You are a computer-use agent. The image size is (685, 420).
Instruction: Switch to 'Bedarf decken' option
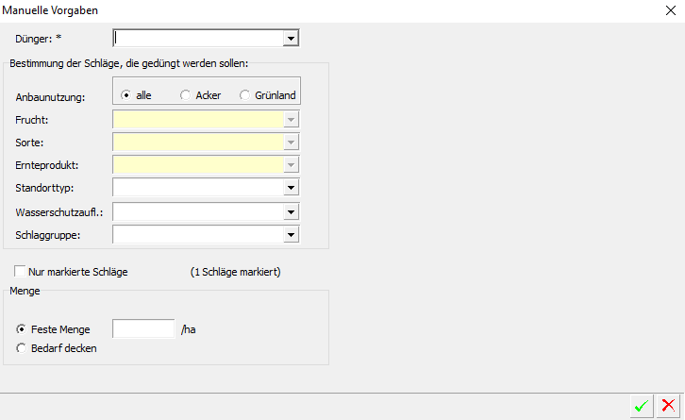click(22, 347)
